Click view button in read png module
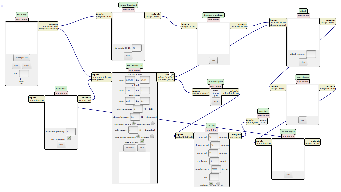Image resolution: width=341 pixels, height=192 pixels. point(16,65)
